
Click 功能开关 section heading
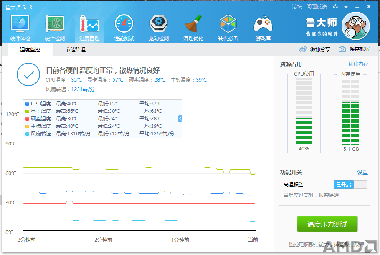point(291,172)
